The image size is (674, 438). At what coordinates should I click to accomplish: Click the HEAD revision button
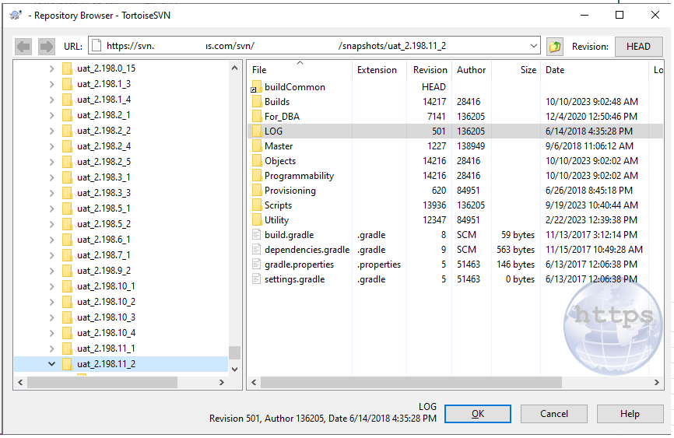tap(638, 47)
